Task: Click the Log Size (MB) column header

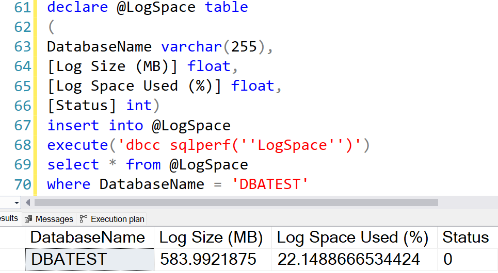Action: (x=213, y=237)
